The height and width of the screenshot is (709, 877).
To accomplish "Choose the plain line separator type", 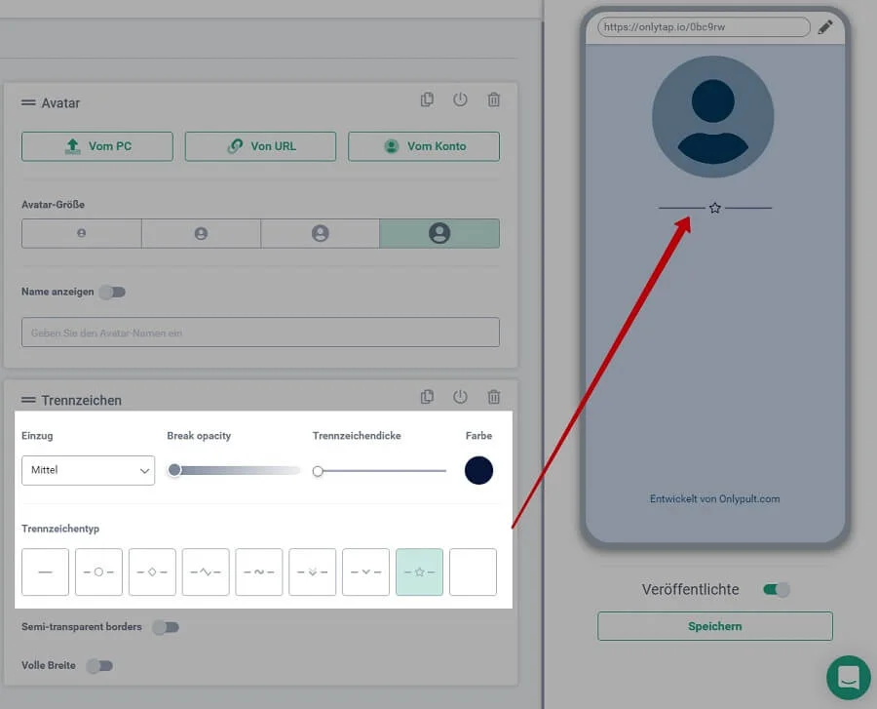I will 45,571.
